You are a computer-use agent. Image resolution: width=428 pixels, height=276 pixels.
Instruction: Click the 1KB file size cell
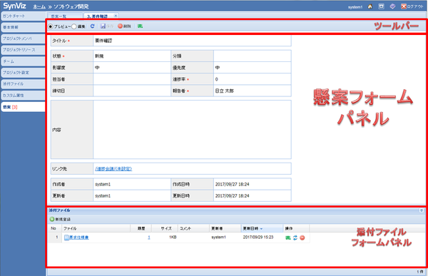click(173, 237)
